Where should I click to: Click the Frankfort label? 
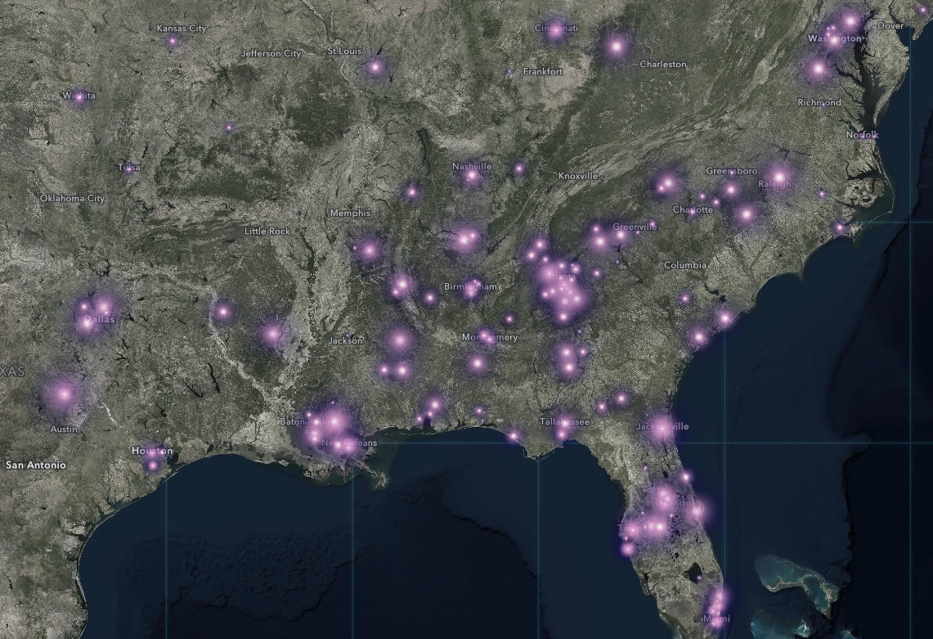tap(543, 71)
